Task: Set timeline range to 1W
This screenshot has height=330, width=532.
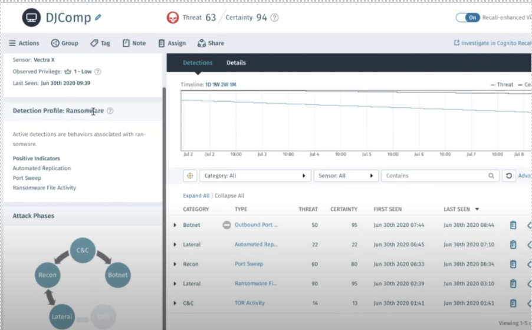Action: [216, 84]
